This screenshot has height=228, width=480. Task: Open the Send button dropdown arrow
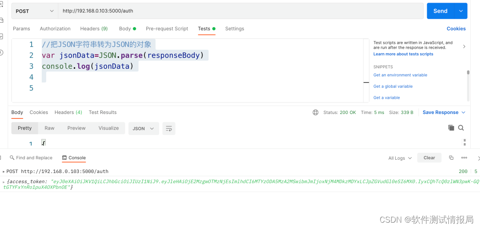click(x=461, y=11)
